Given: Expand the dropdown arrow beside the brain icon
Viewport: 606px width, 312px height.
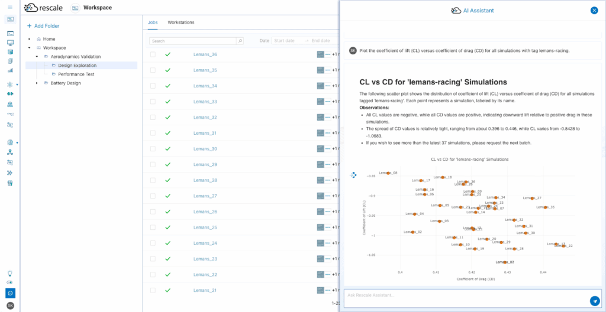Looking at the screenshot, I should (17, 143).
